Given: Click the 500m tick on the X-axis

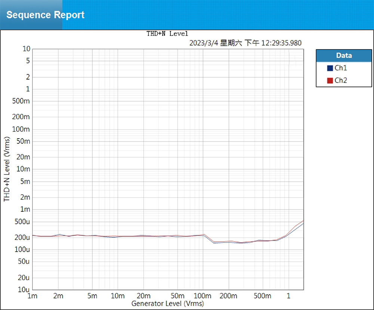Looking at the screenshot, I should 262,296.
